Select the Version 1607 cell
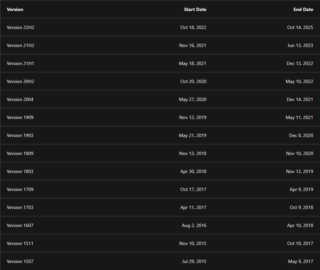The image size is (320, 270). 20,225
